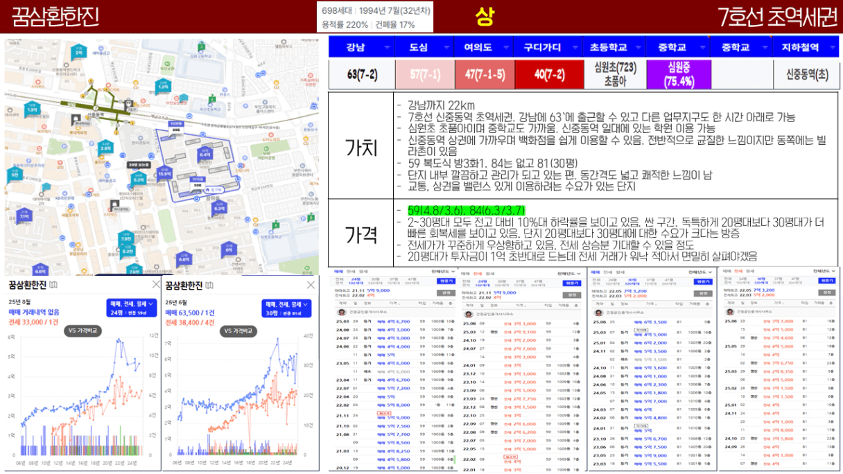Viewport: 843px width, 474px height.
Task: Open 전체년도 dropdown in 24평 전세 table
Action: (x=571, y=272)
